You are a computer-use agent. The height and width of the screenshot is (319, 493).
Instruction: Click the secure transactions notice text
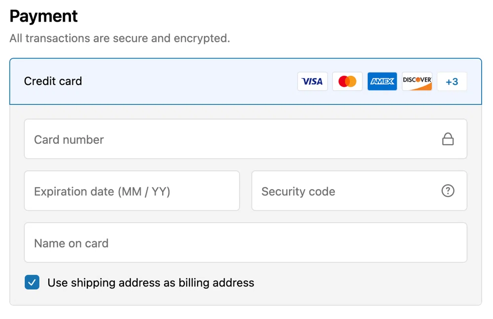click(119, 38)
